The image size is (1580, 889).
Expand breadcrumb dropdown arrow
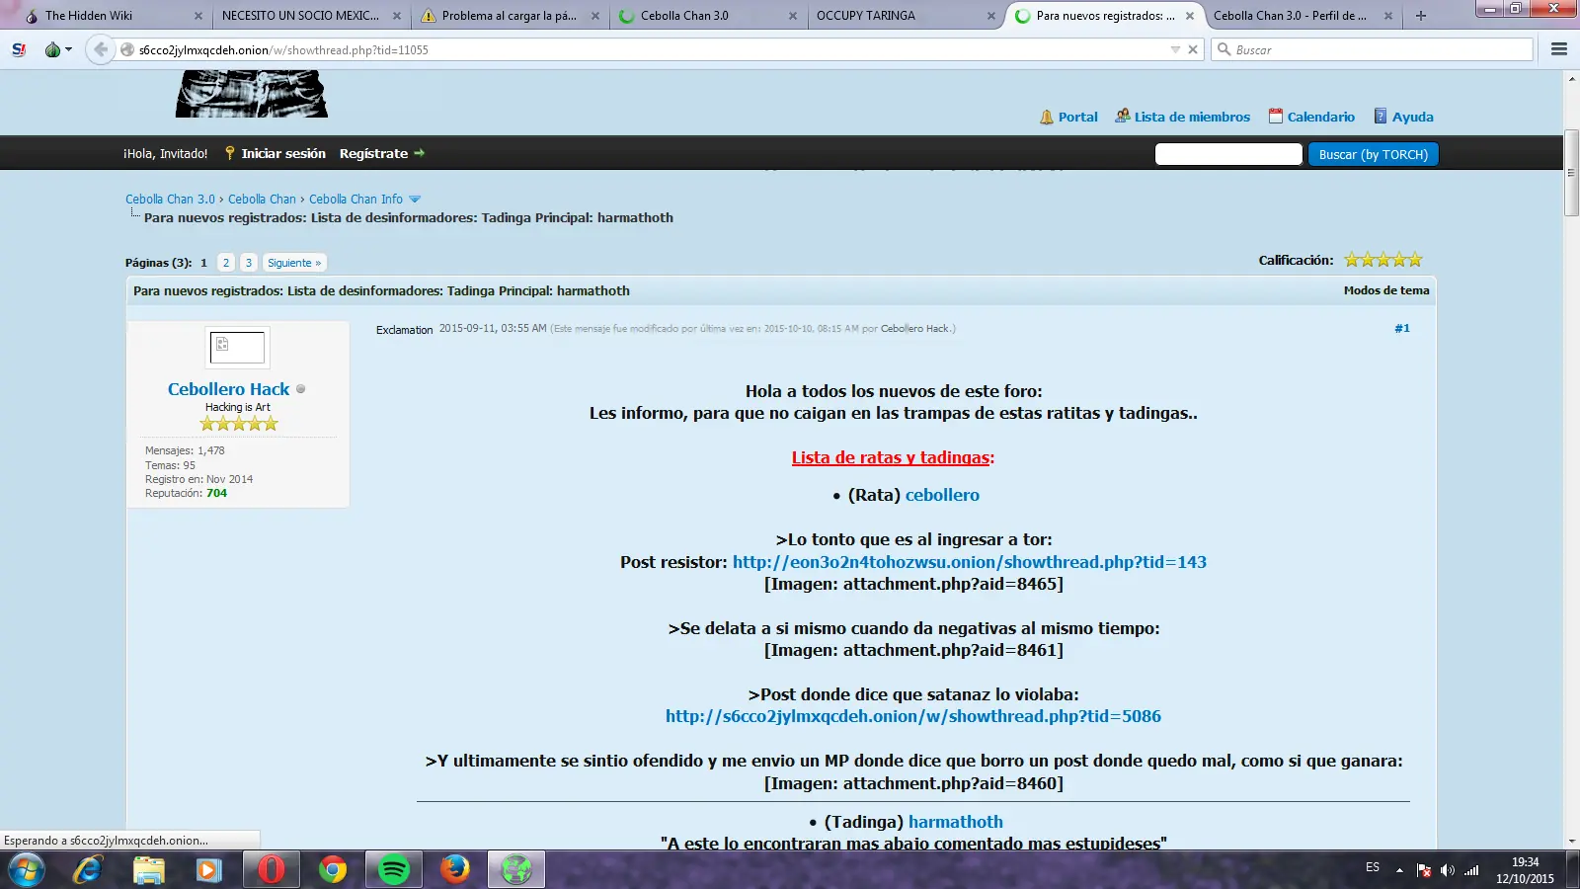415,200
